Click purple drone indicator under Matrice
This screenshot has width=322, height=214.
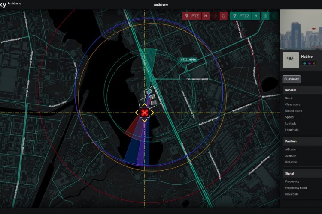click(x=310, y=63)
